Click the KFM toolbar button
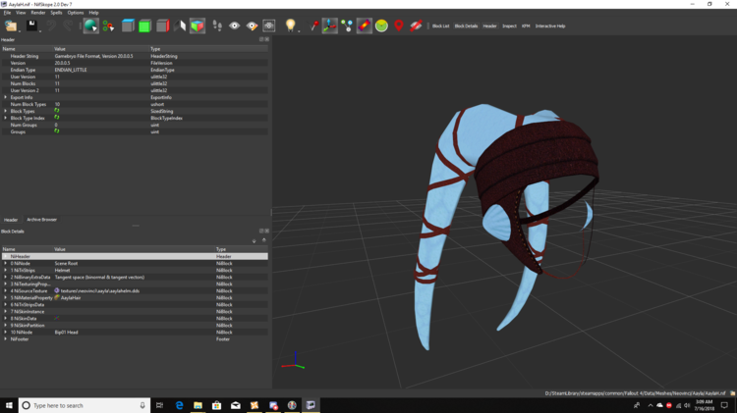 pos(526,26)
